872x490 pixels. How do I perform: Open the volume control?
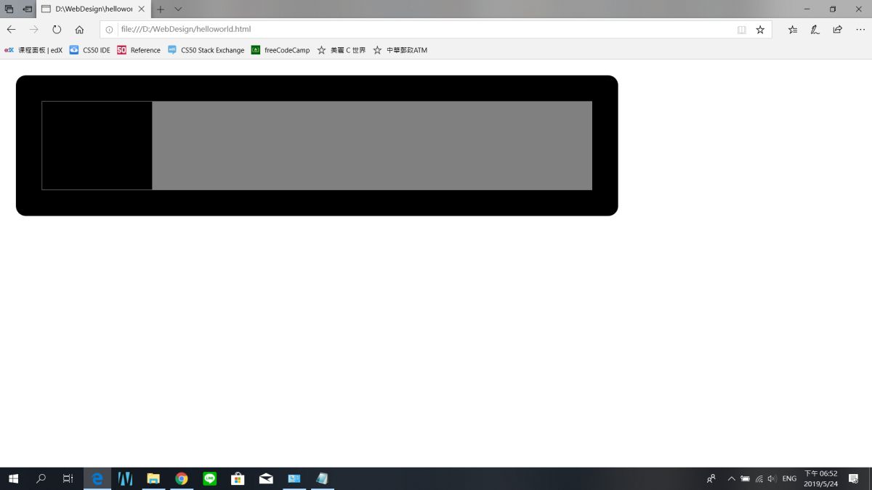(772, 478)
